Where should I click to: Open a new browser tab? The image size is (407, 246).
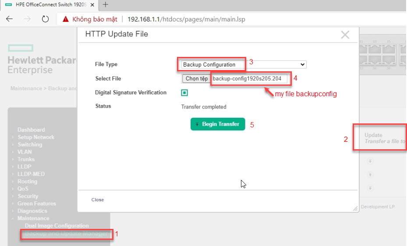[105, 5]
